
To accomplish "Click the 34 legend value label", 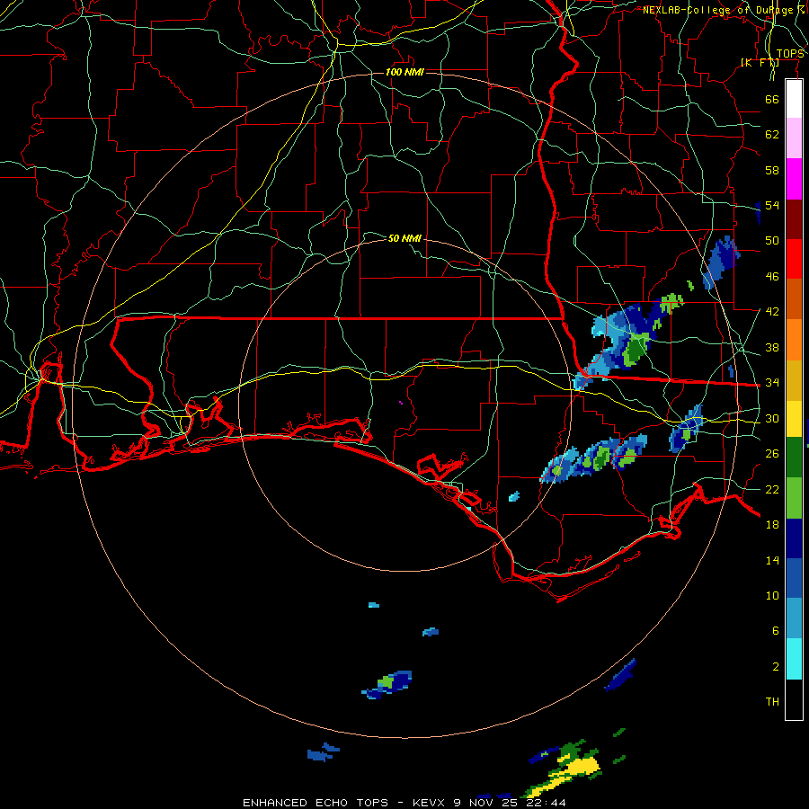I will [x=772, y=382].
